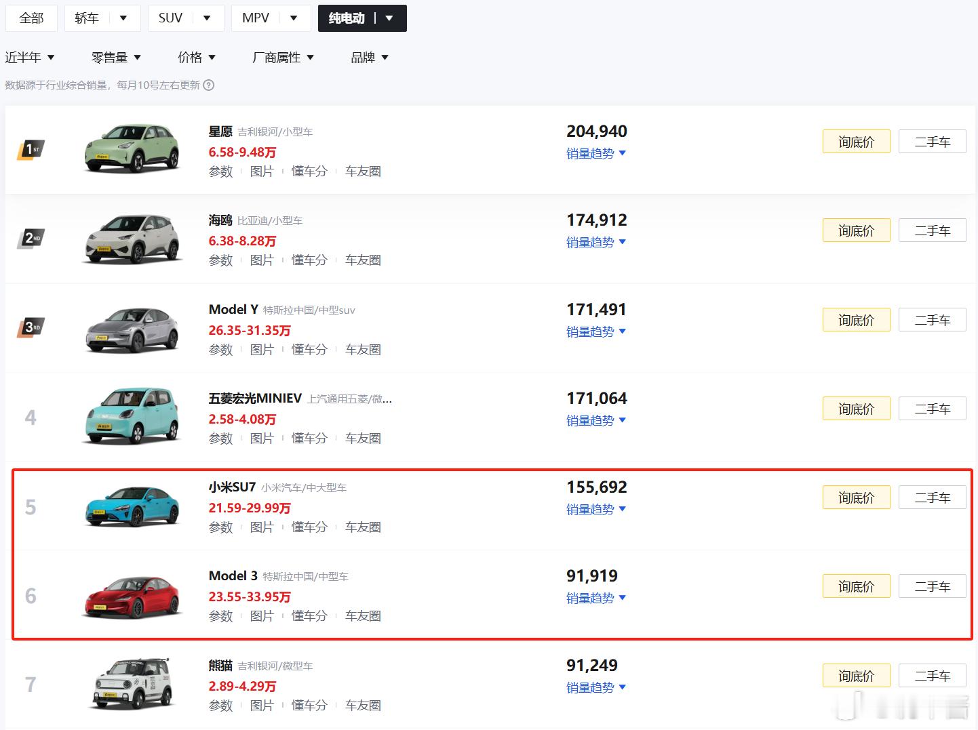
Task: Open the 近半年 time range filter
Action: (x=30, y=58)
